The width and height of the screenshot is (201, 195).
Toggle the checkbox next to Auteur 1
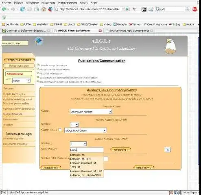[x=60, y=130]
